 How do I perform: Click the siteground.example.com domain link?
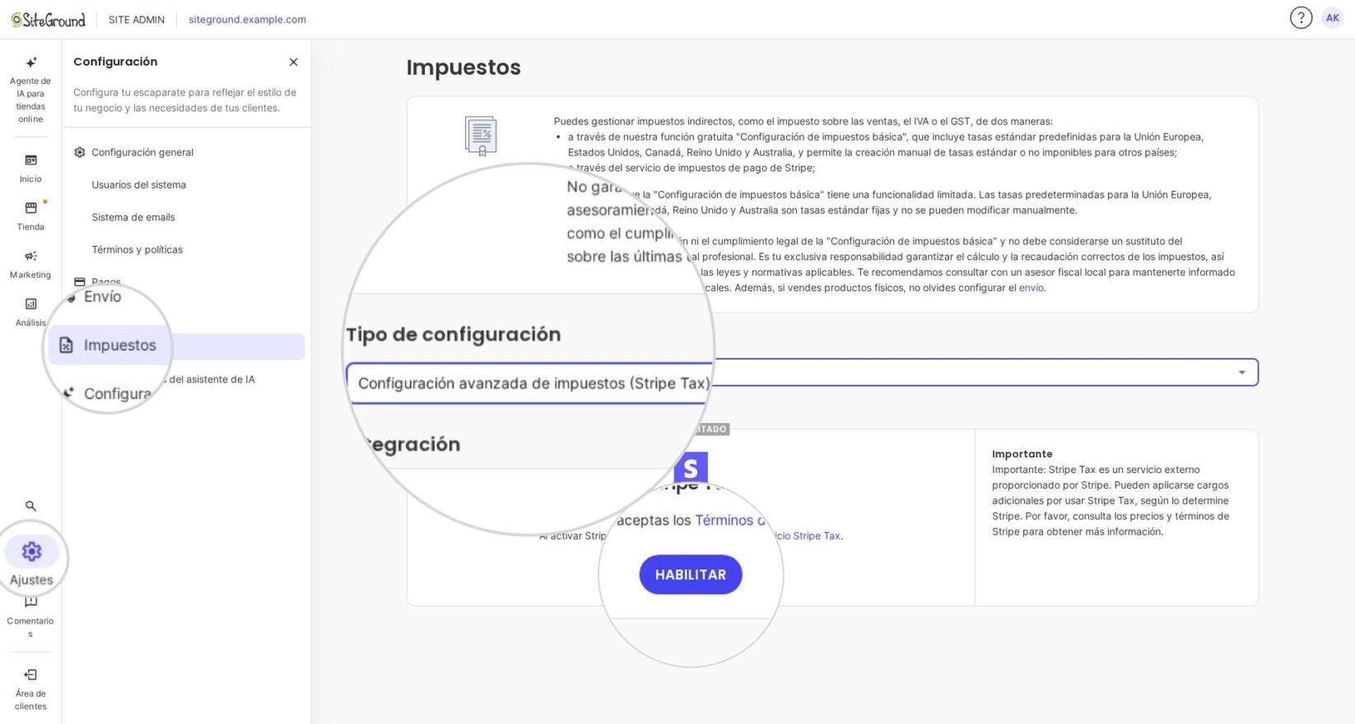pos(247,20)
